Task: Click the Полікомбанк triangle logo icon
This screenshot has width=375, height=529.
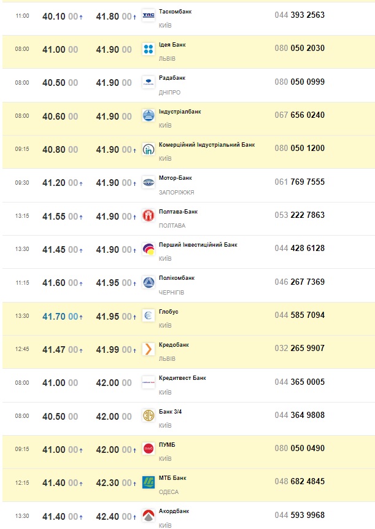Action: [148, 282]
